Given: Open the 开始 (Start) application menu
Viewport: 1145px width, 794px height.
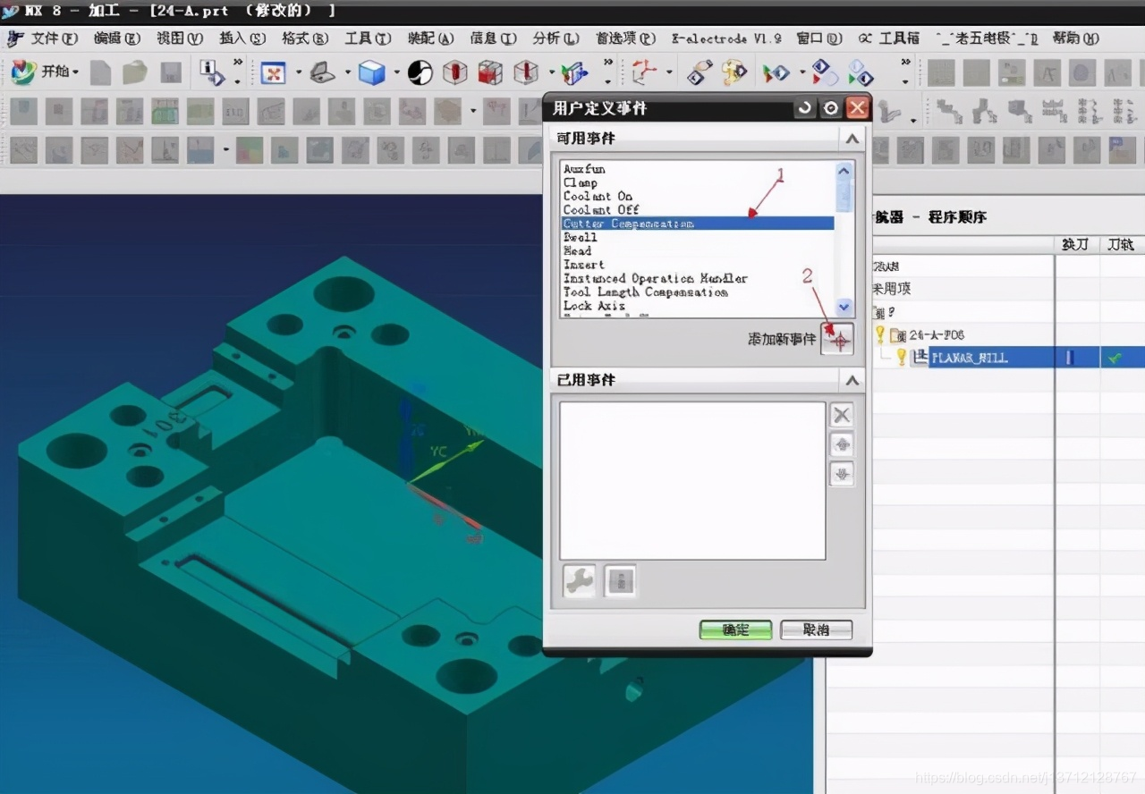Looking at the screenshot, I should 45,72.
